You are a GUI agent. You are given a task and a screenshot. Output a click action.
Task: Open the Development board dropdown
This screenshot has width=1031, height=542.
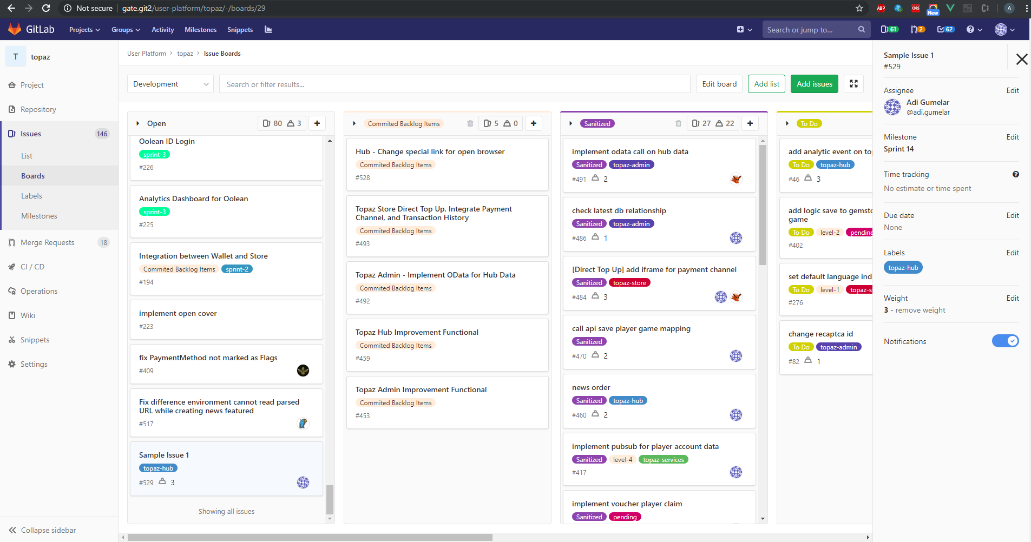(170, 84)
